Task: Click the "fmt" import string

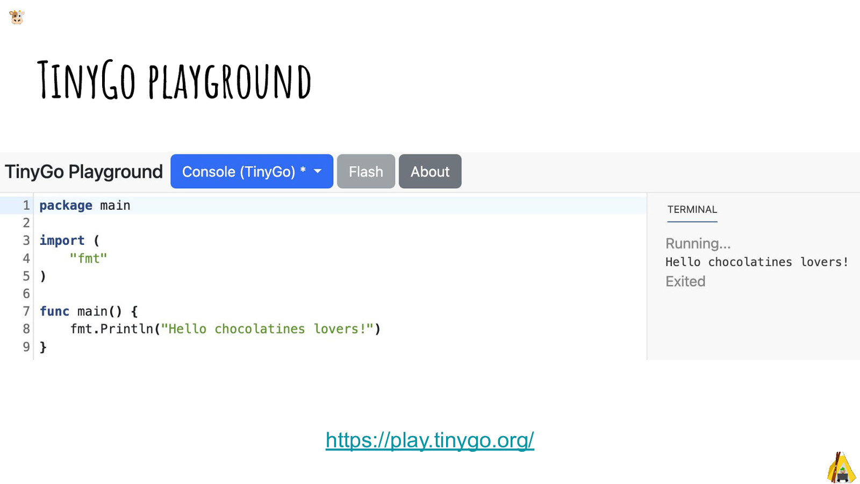Action: [x=88, y=259]
